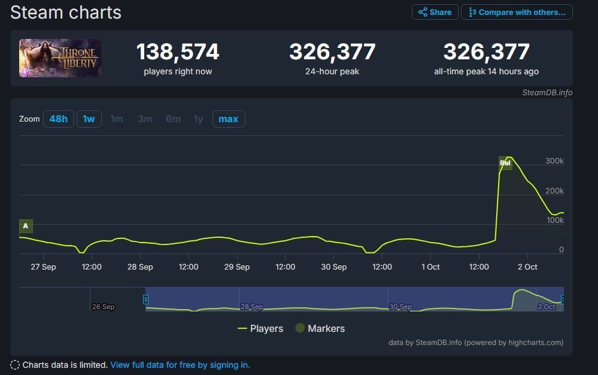The width and height of the screenshot is (598, 375).
Task: Click the compare ranking icon
Action: [x=472, y=12]
